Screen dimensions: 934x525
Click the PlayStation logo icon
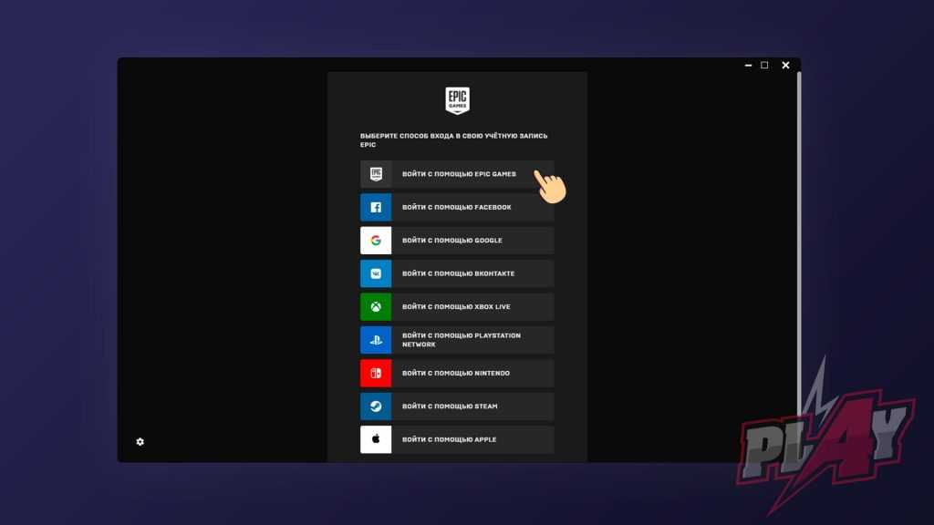(376, 340)
